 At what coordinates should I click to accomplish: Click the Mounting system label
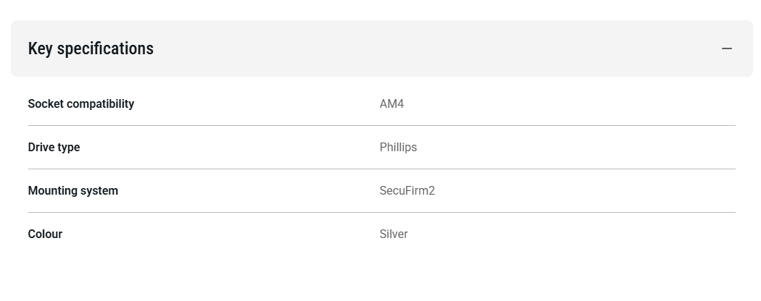coord(72,190)
